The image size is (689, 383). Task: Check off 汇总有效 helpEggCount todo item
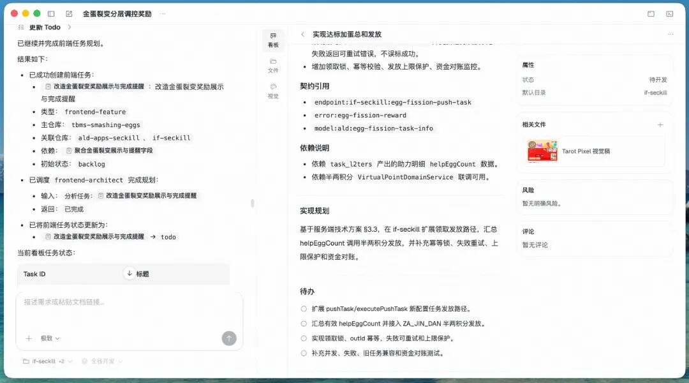coord(304,324)
